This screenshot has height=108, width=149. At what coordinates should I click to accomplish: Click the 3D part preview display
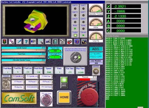pos(36,21)
